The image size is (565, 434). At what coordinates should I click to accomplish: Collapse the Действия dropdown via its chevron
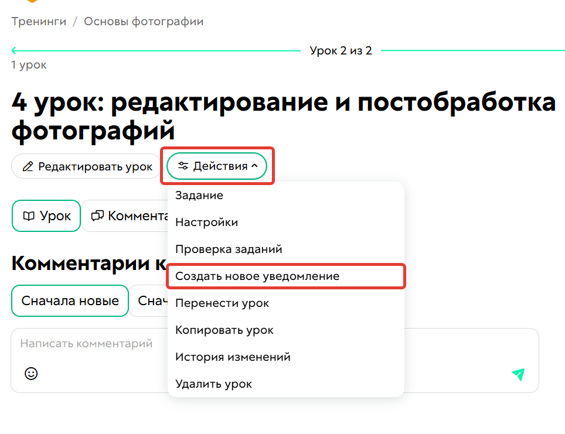point(254,166)
